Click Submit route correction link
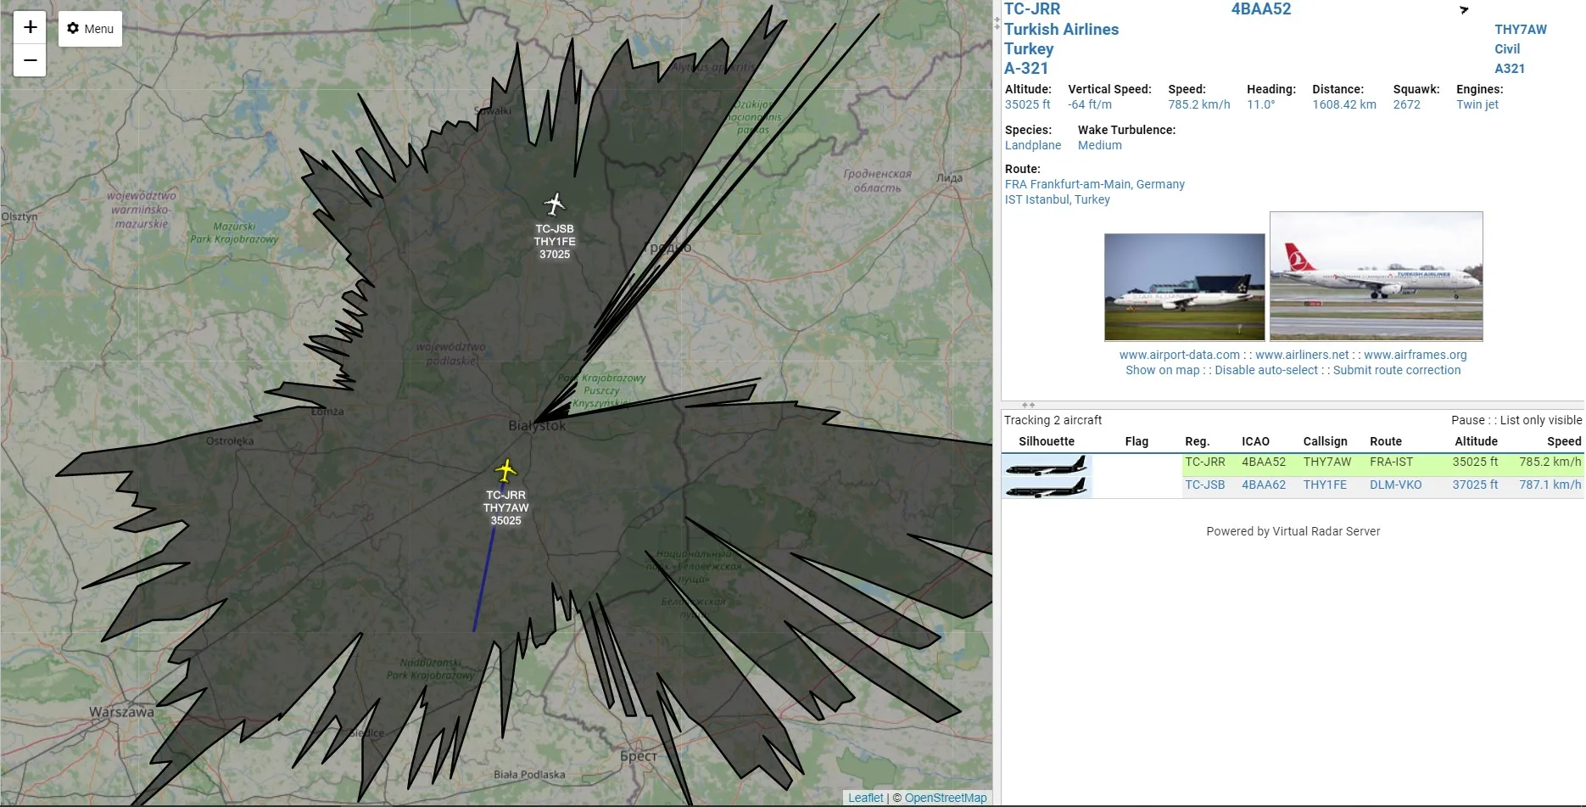 pyautogui.click(x=1397, y=370)
